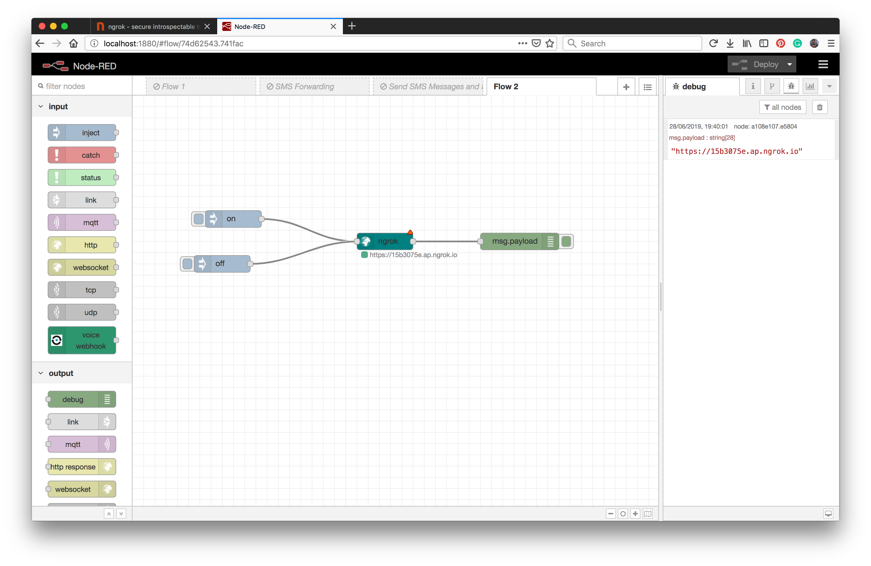
Task: Select the input mqtt node in palette
Action: point(82,223)
